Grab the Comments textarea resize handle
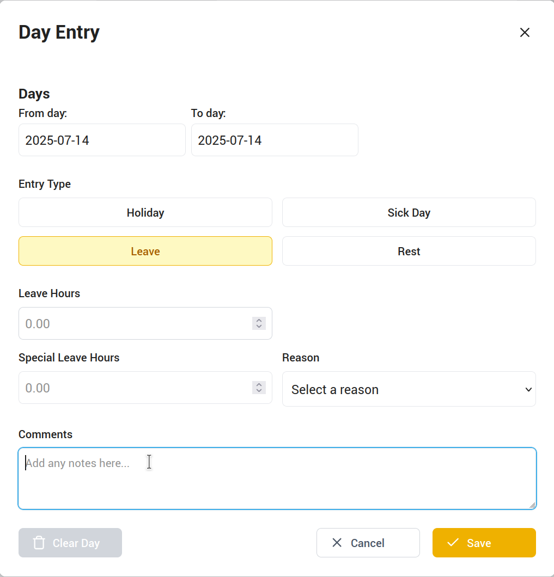The height and width of the screenshot is (577, 554). click(x=532, y=505)
